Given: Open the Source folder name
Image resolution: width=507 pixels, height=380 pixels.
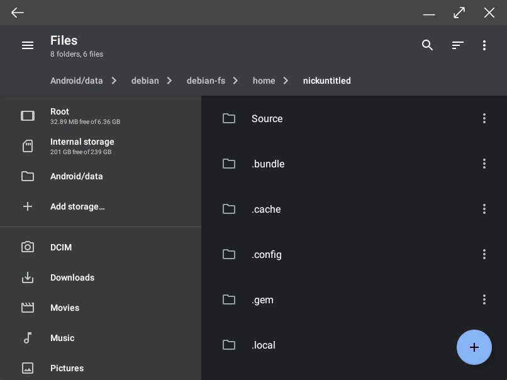Looking at the screenshot, I should [x=267, y=119].
